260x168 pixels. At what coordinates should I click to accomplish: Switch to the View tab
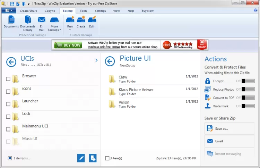point(116,11)
